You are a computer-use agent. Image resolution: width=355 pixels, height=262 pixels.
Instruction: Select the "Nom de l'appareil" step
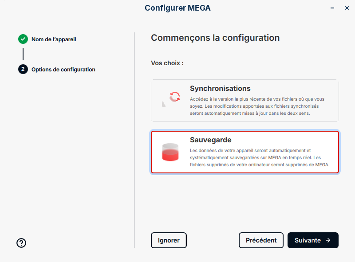[54, 39]
